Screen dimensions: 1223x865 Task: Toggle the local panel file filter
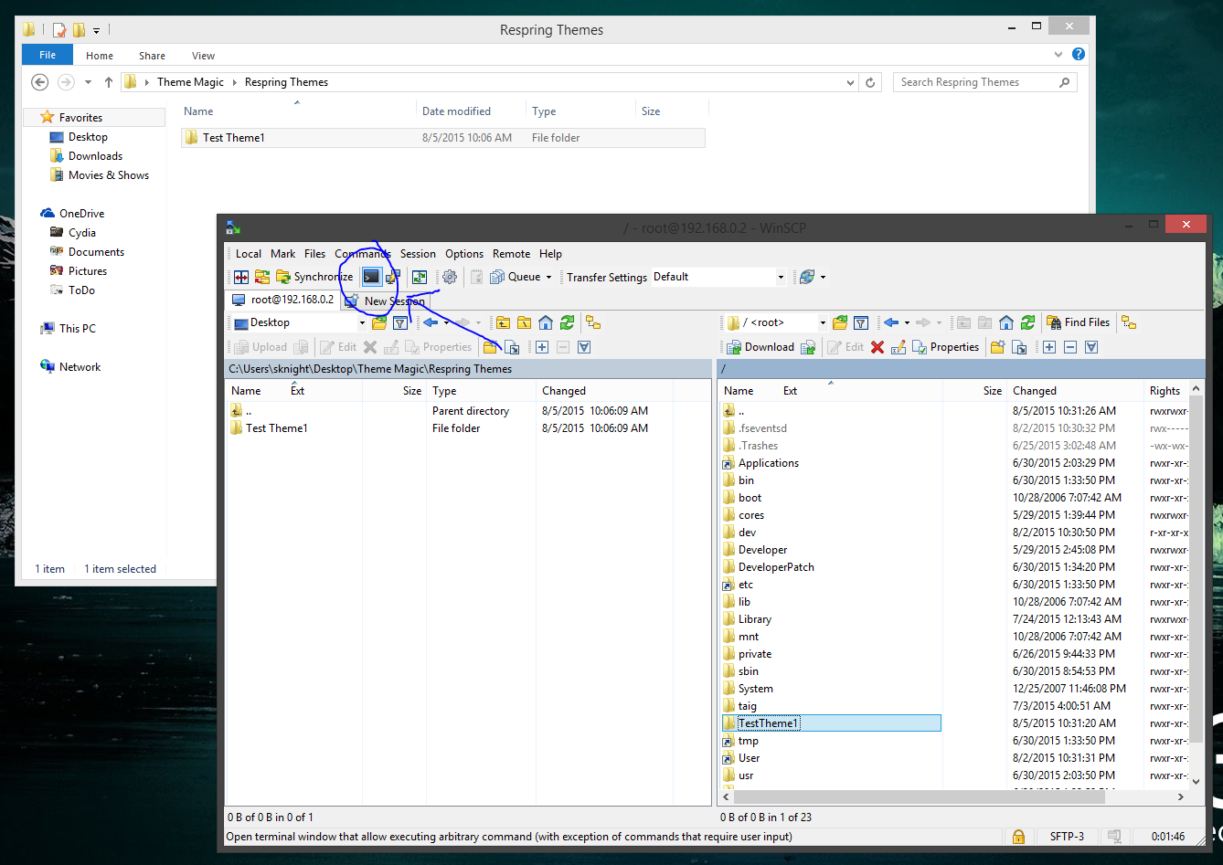click(x=400, y=322)
